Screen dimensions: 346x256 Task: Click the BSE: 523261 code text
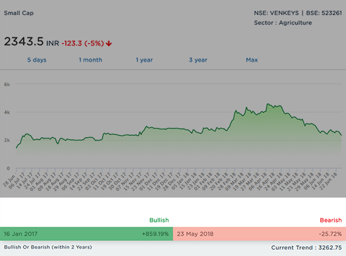(324, 13)
